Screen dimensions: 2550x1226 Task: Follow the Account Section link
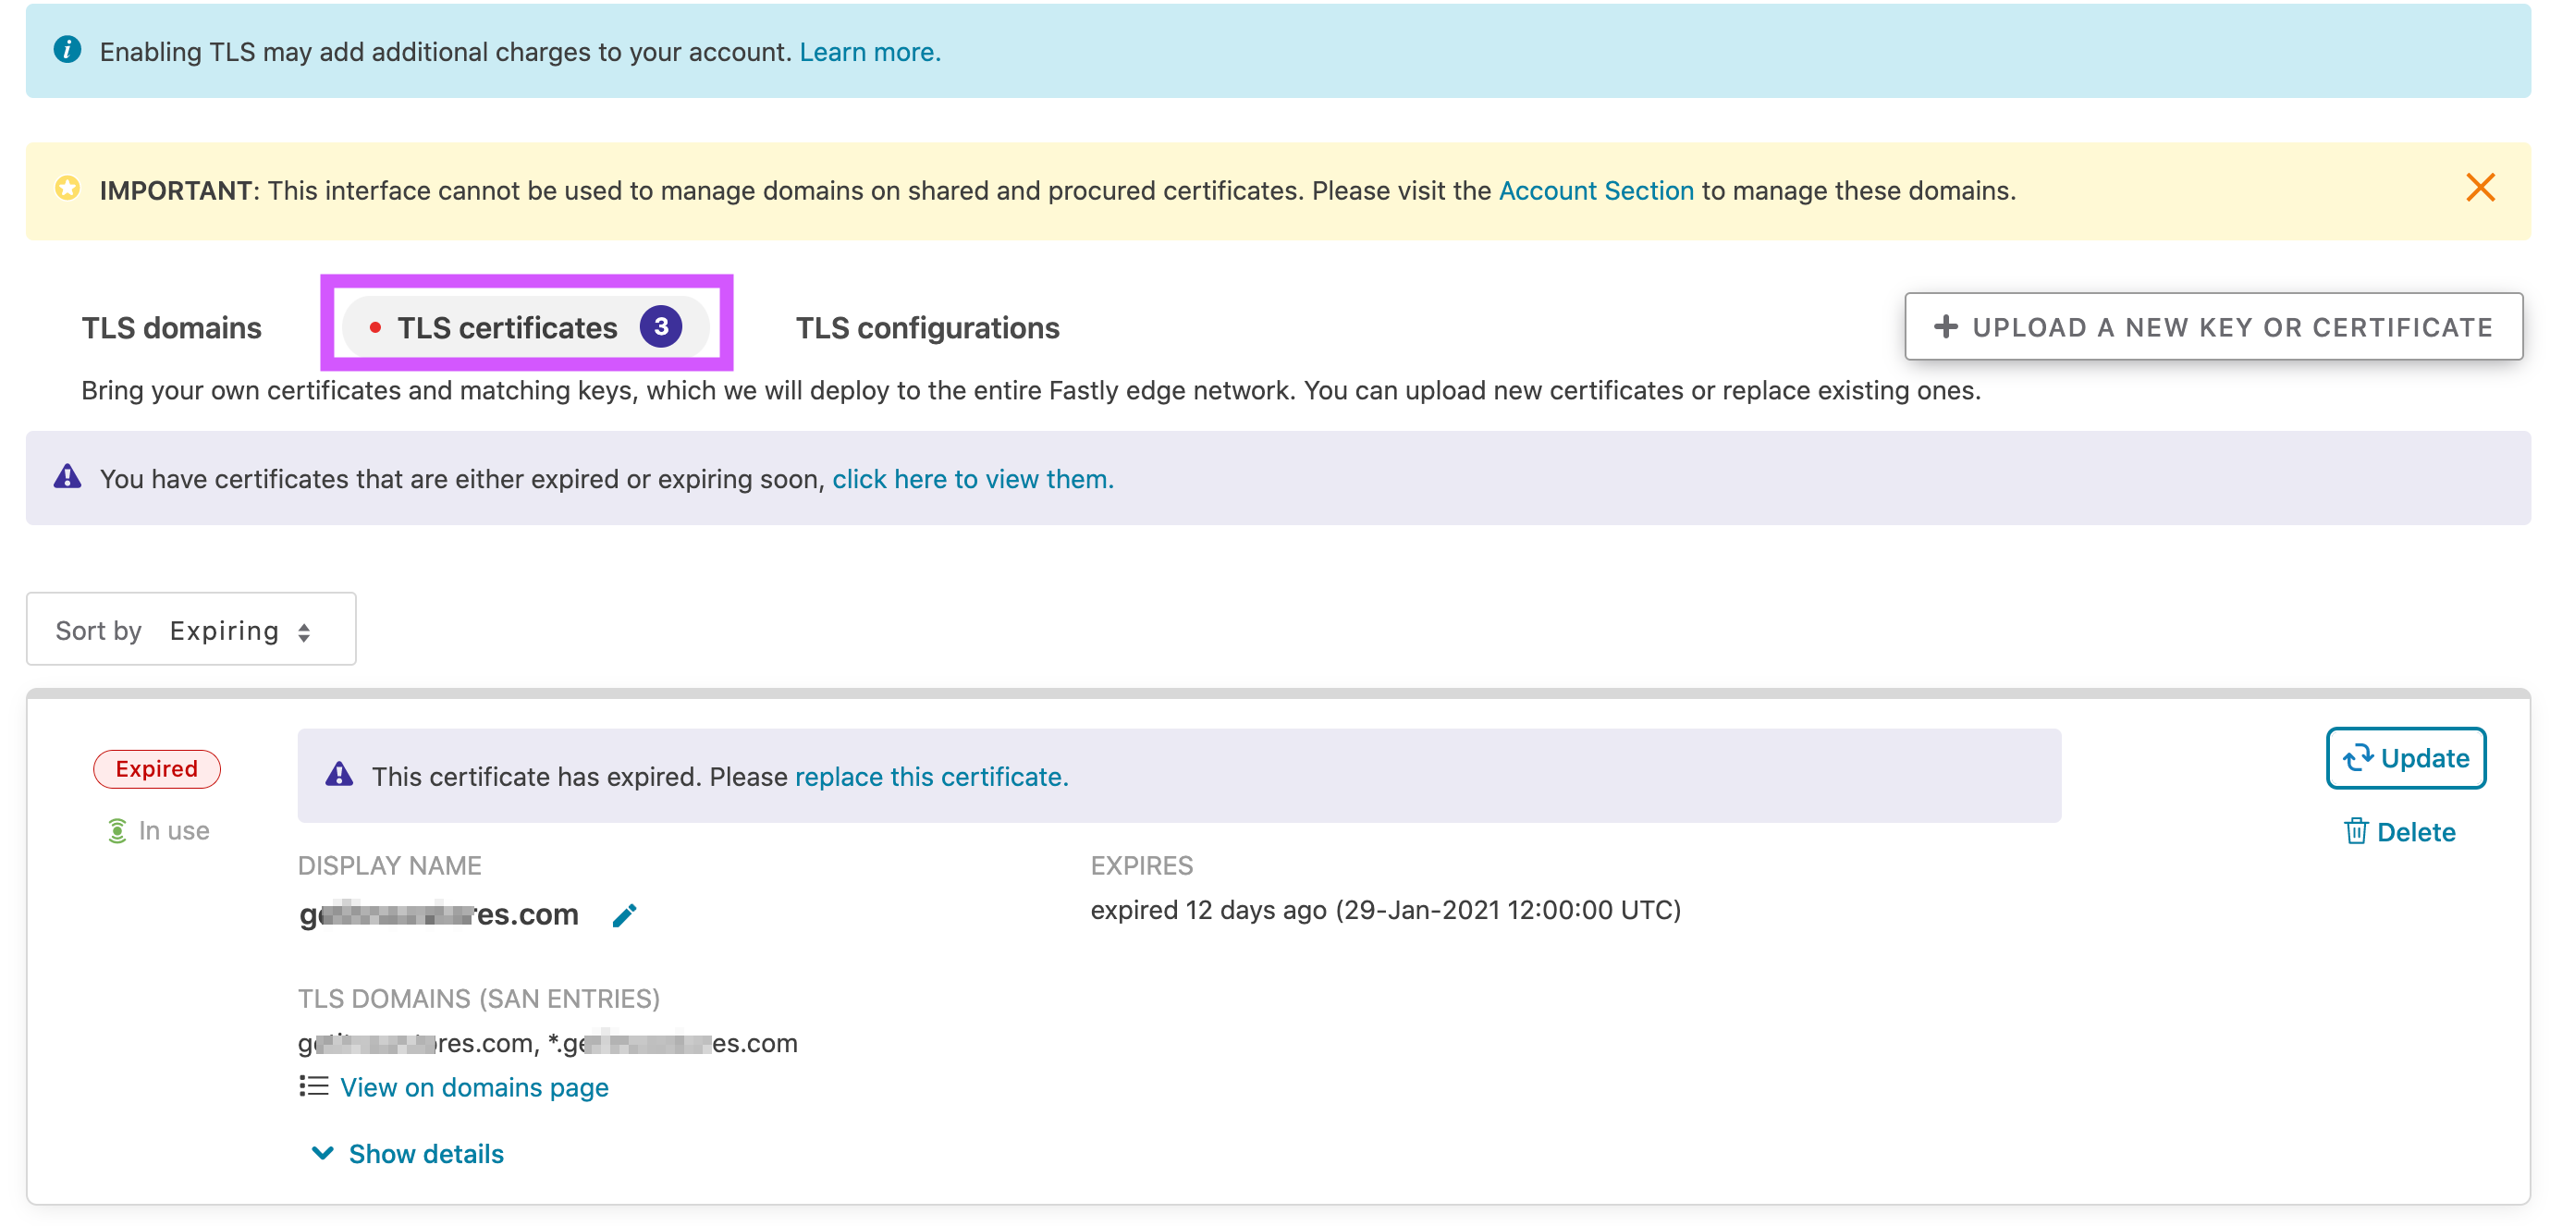coord(1596,190)
